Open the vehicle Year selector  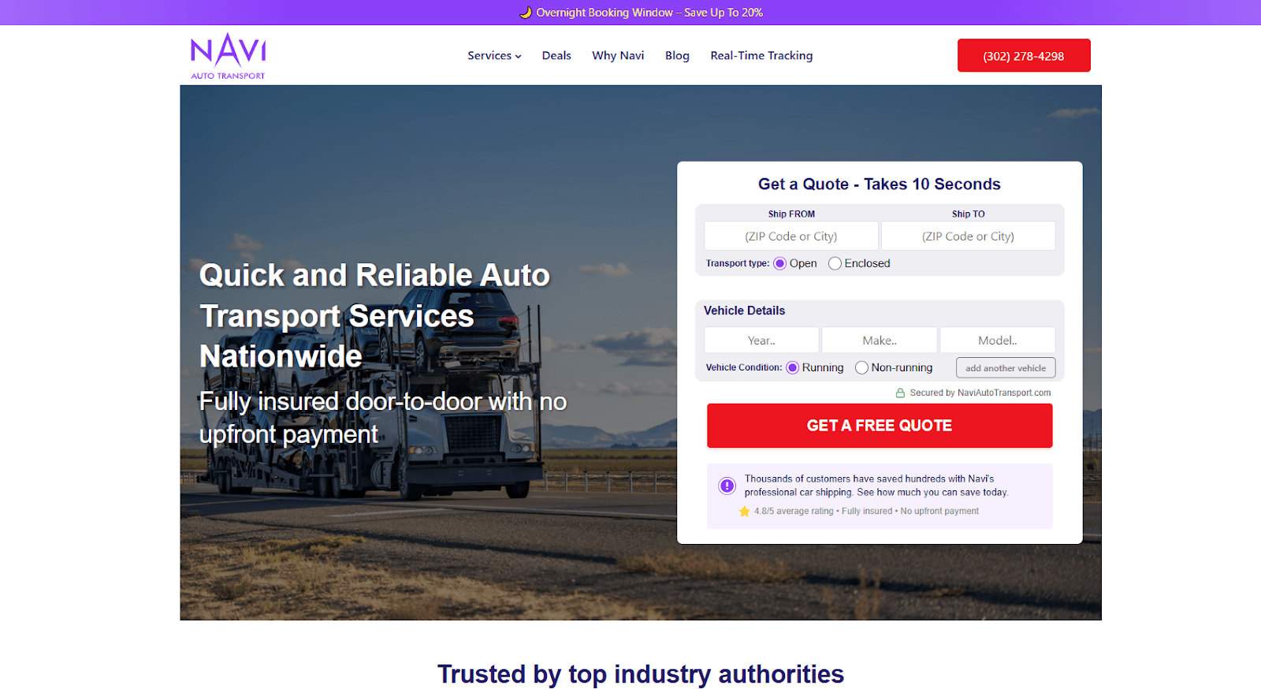pyautogui.click(x=761, y=341)
